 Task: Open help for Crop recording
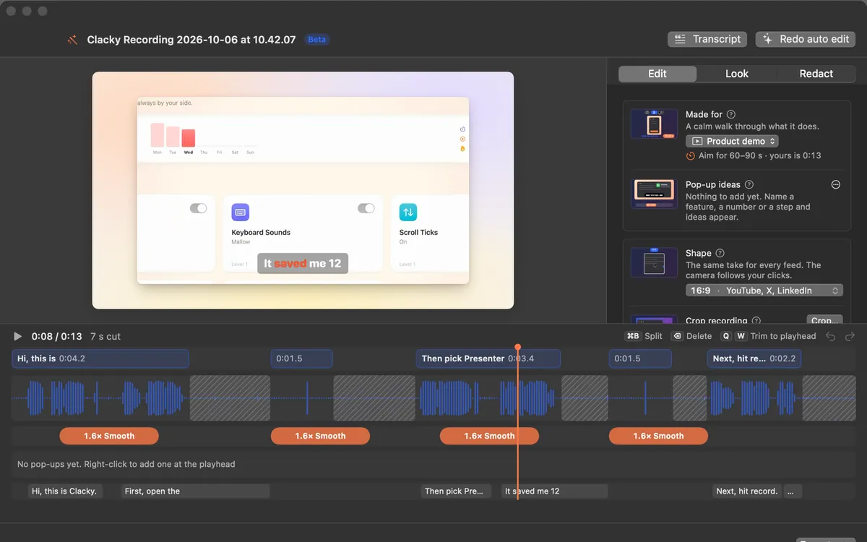point(756,321)
